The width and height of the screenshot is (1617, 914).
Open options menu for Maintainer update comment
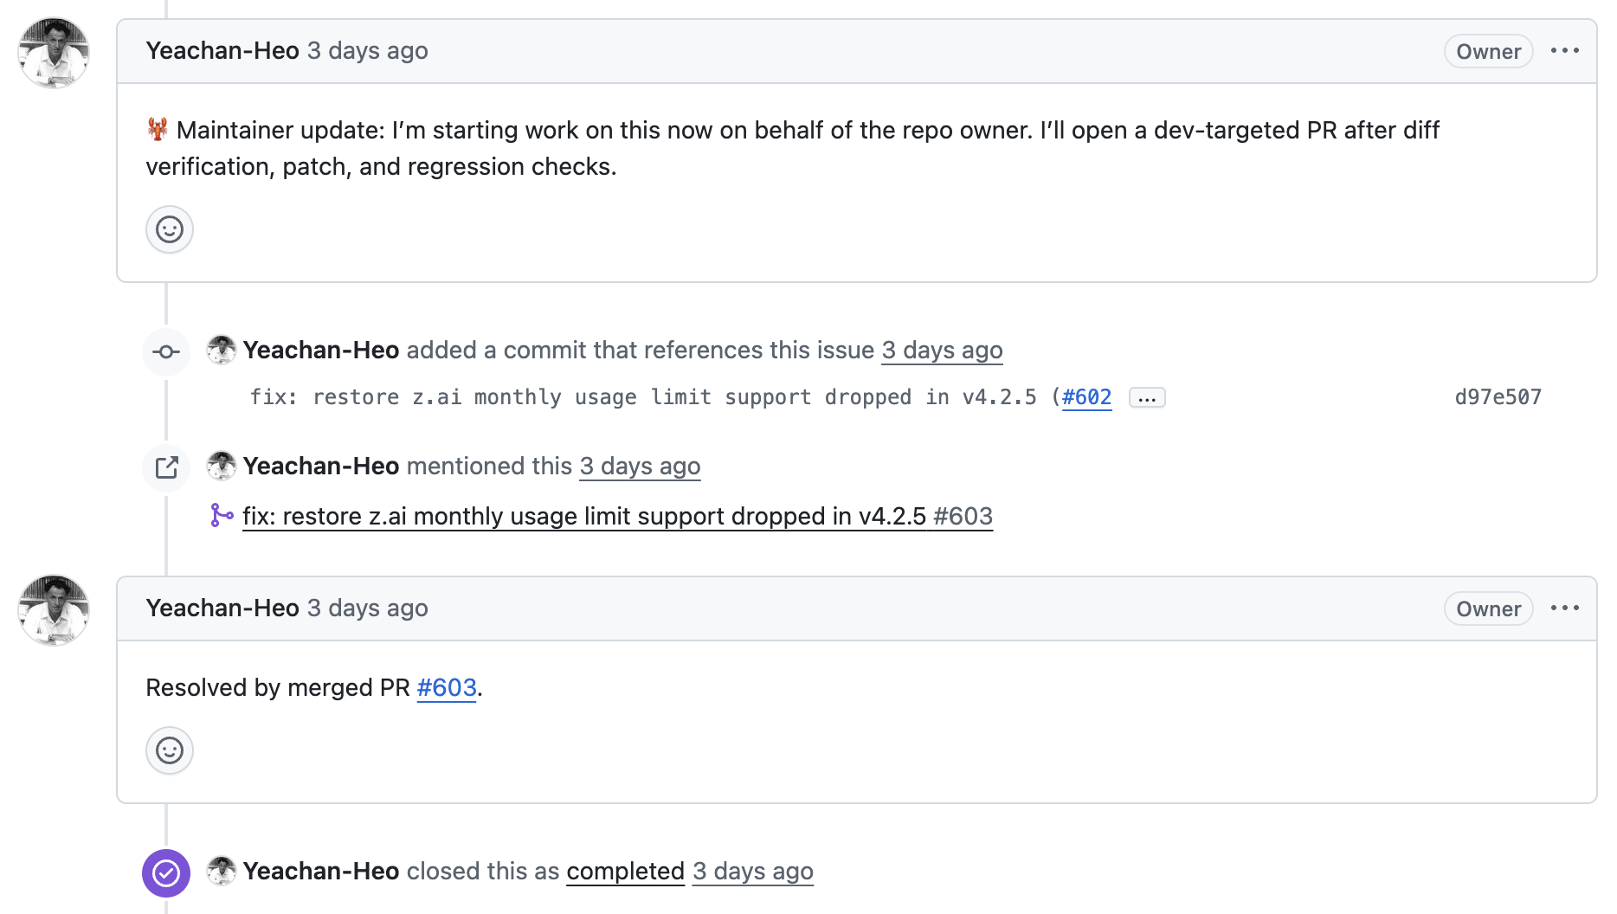(x=1564, y=51)
